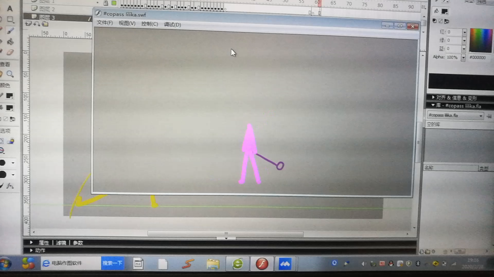Select the Text tool in toolbox

pos(10,8)
